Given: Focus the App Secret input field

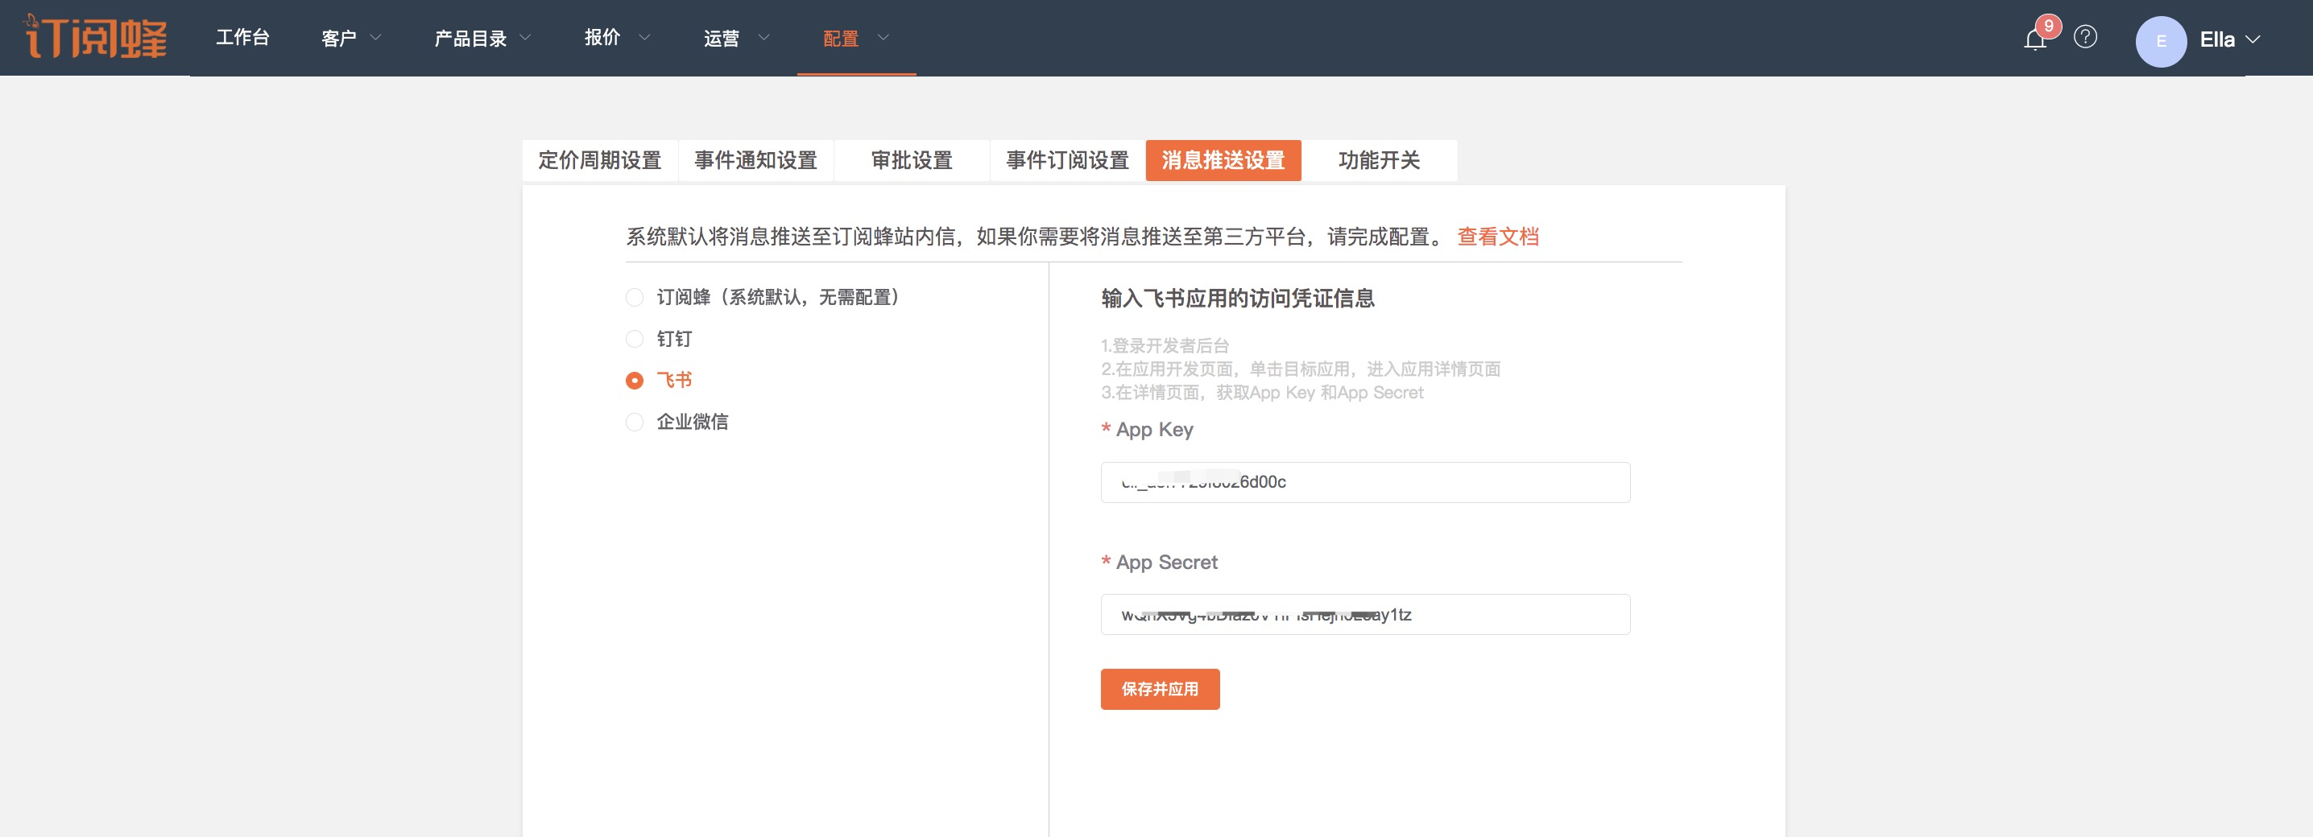Looking at the screenshot, I should click(x=1365, y=615).
